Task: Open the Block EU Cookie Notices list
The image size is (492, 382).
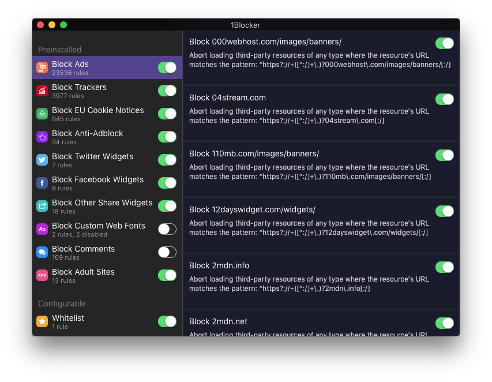Action: click(x=107, y=114)
